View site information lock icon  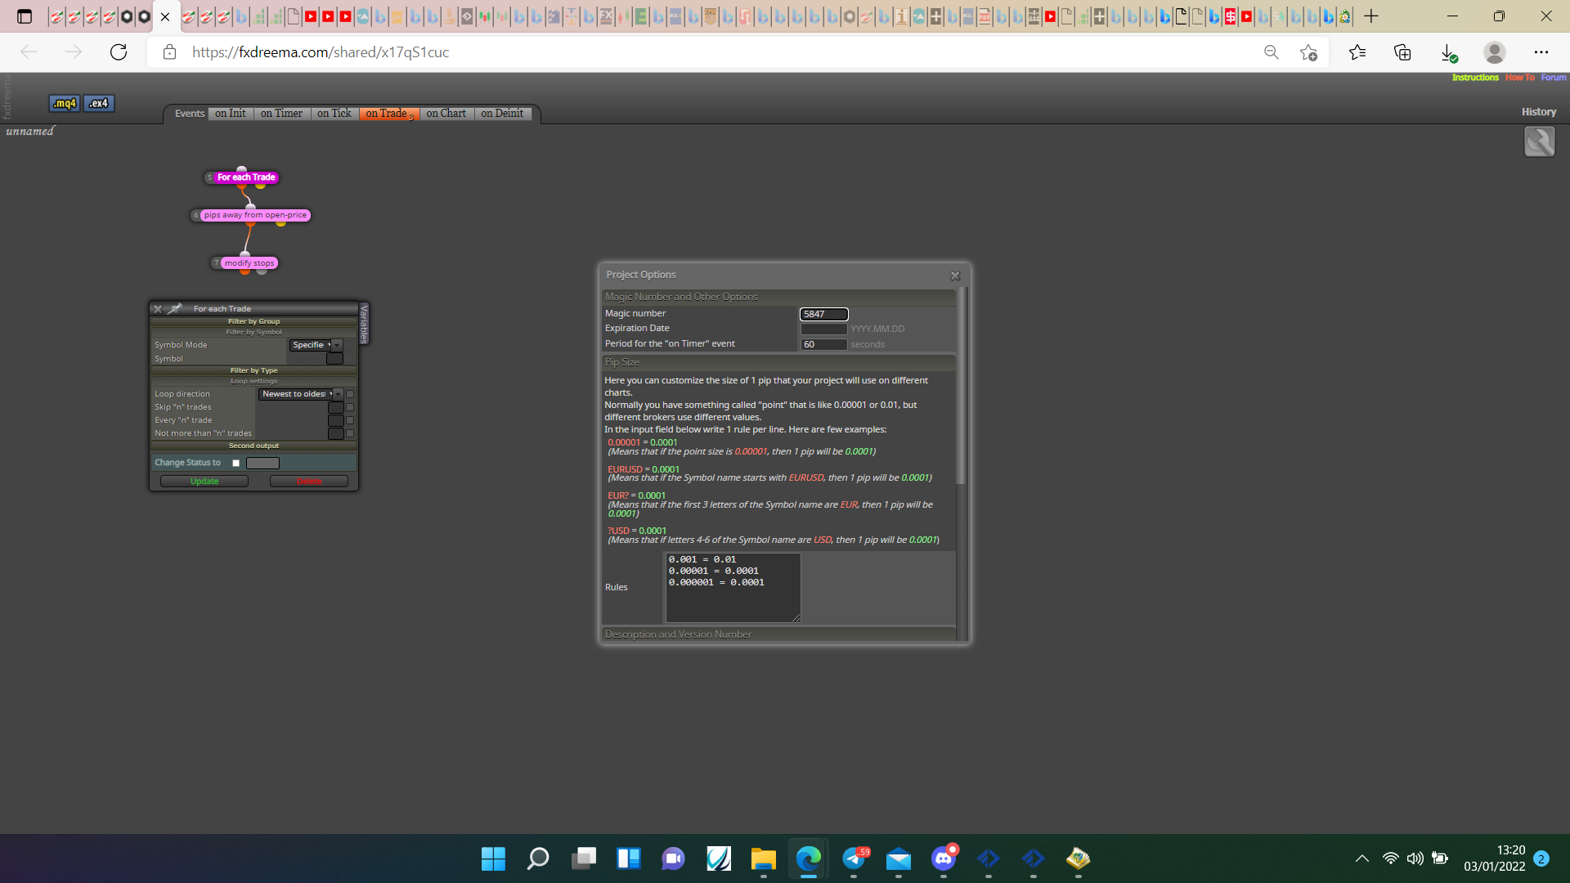pyautogui.click(x=169, y=52)
